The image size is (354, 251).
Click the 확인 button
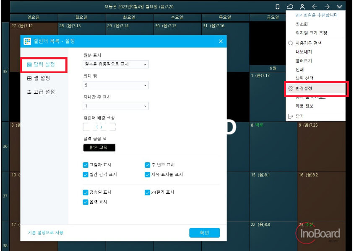pyautogui.click(x=204, y=233)
